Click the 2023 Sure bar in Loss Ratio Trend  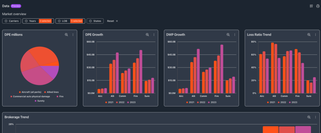point(314,85)
